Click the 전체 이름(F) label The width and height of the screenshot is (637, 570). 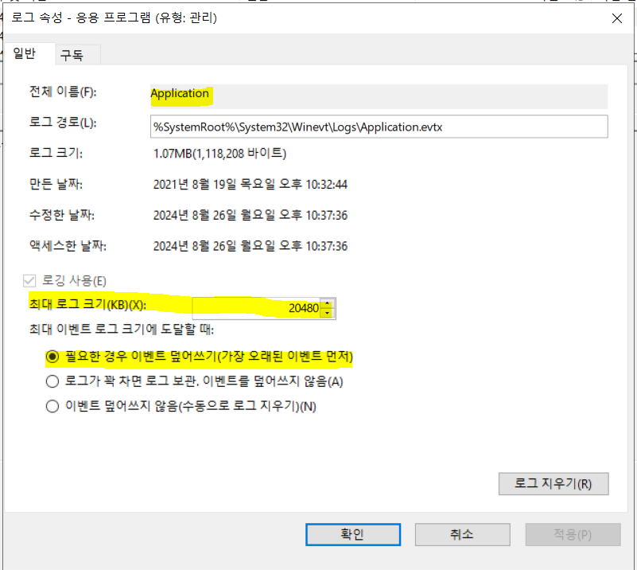(x=63, y=92)
